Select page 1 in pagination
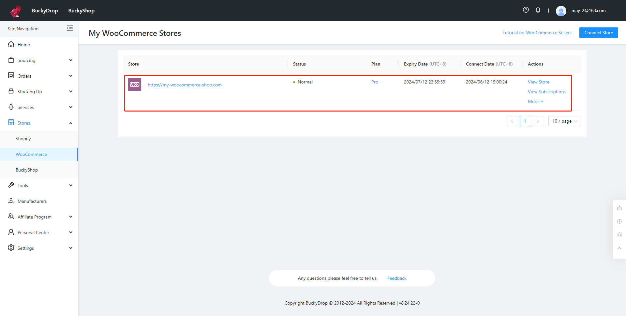626x316 pixels. (x=525, y=121)
